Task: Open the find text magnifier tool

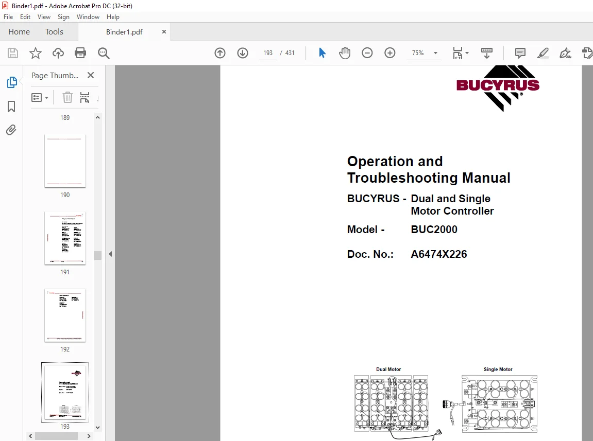Action: (x=103, y=53)
